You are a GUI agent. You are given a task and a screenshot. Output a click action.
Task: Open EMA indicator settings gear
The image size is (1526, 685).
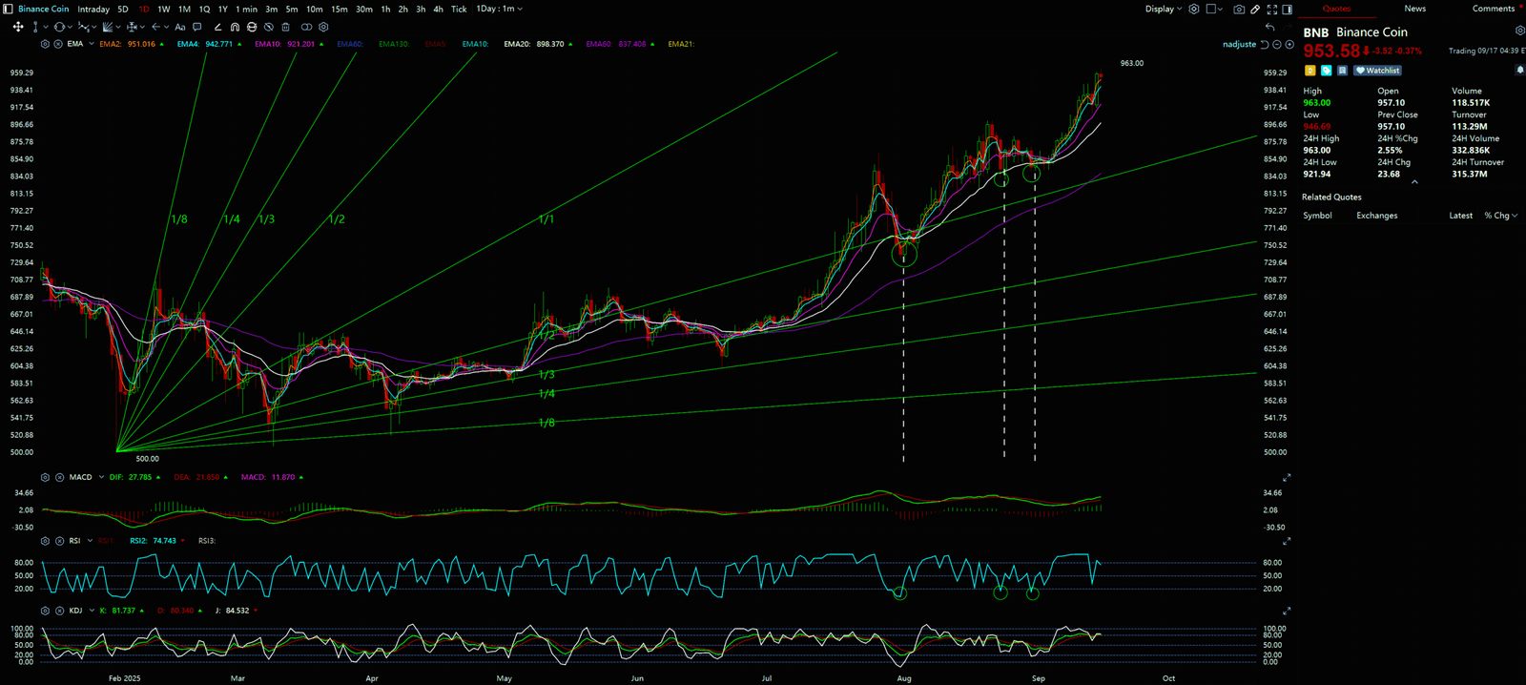tap(45, 44)
